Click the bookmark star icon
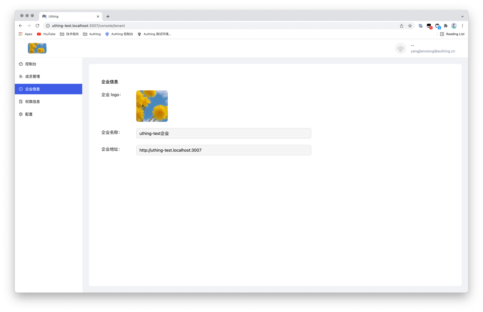Screen dimensions: 483x312 (x=410, y=26)
